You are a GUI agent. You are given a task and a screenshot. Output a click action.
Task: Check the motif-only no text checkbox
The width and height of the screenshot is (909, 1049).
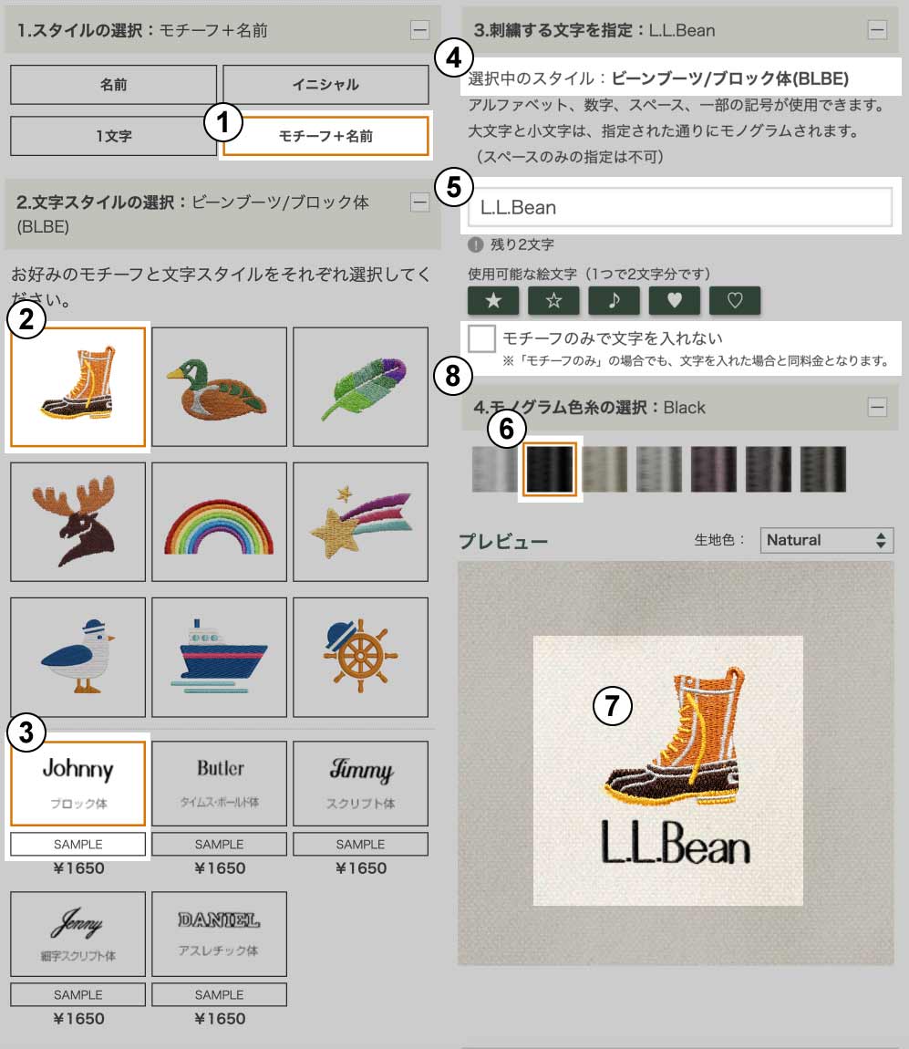click(x=481, y=338)
